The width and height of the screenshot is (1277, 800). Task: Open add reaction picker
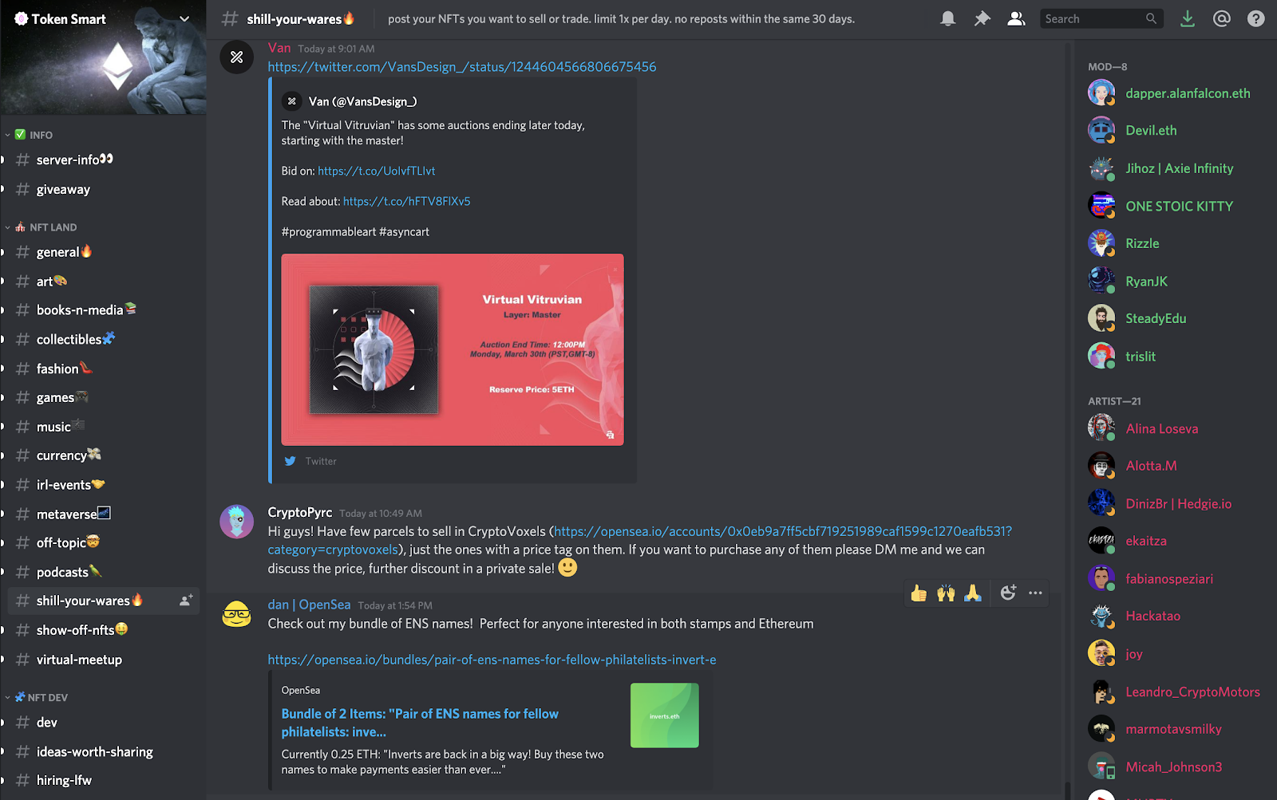point(1008,593)
